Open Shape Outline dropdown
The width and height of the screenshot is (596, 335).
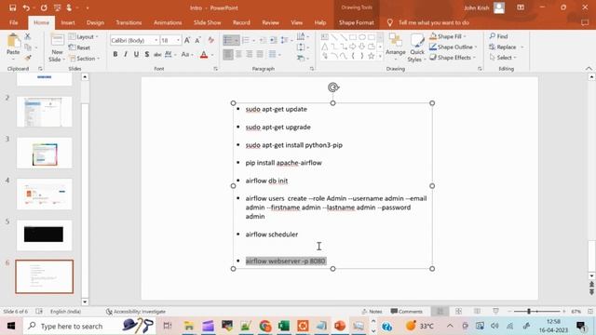coord(454,47)
